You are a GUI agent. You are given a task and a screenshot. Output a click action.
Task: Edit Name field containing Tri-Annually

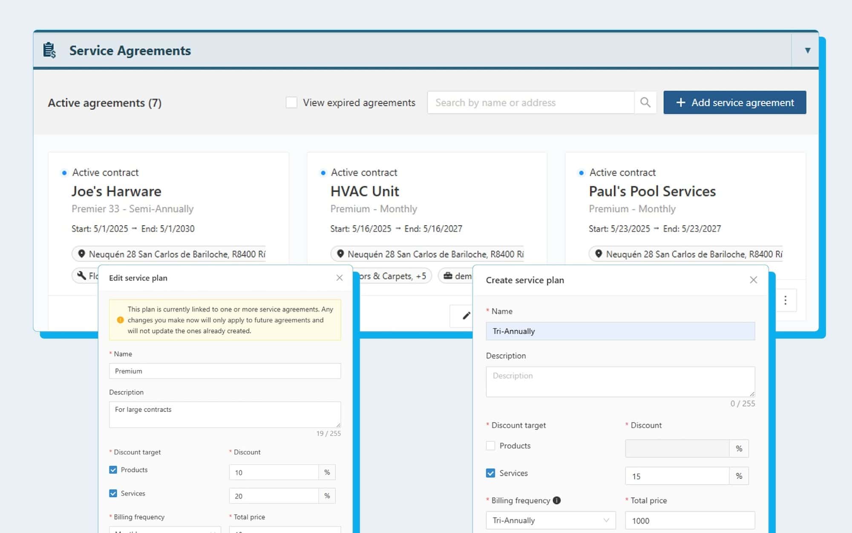(x=620, y=331)
